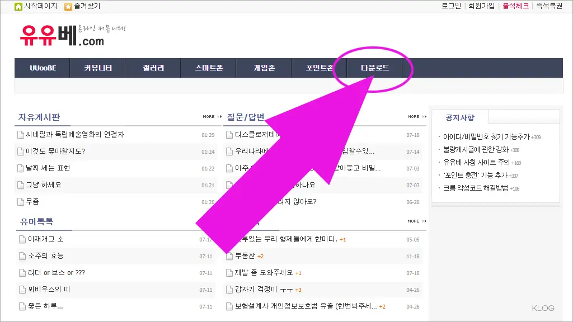Open post 아재개그 소
Image resolution: width=573 pixels, height=322 pixels.
[x=46, y=239]
